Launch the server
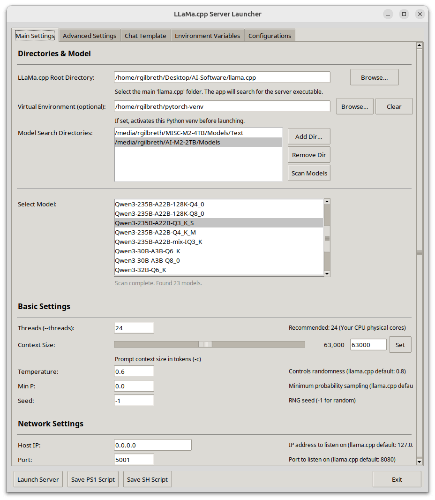The height and width of the screenshot is (500, 435). point(38,479)
